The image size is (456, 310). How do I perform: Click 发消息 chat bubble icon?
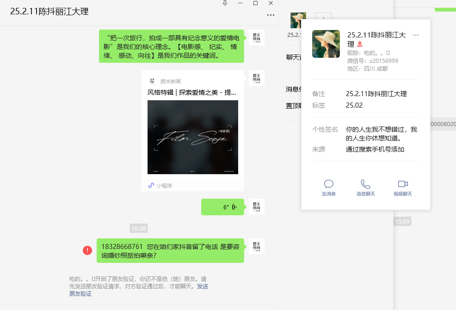tap(329, 184)
